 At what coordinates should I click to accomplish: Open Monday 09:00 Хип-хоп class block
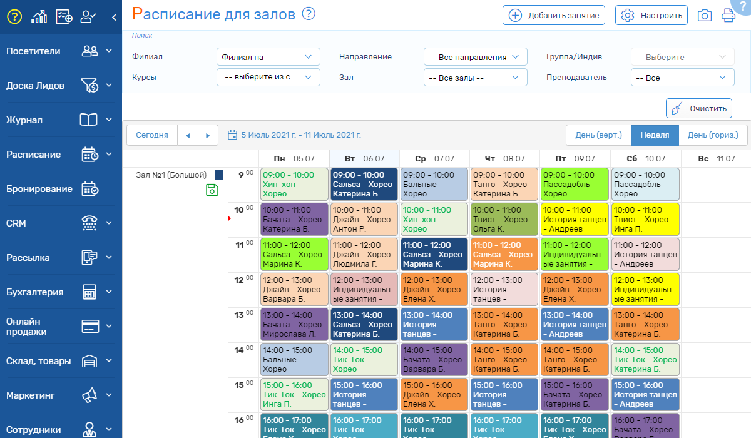point(294,184)
